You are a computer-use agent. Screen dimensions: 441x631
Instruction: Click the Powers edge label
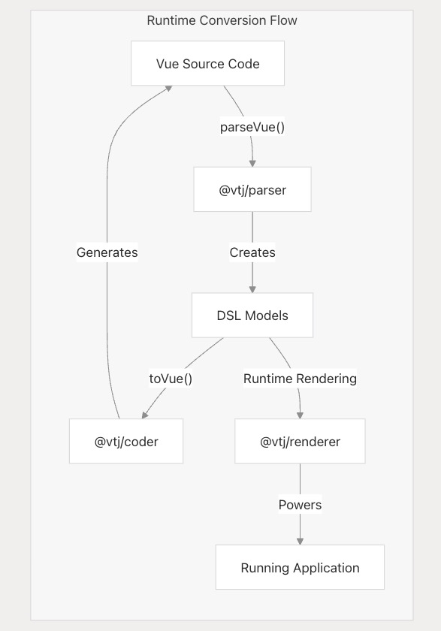(300, 505)
